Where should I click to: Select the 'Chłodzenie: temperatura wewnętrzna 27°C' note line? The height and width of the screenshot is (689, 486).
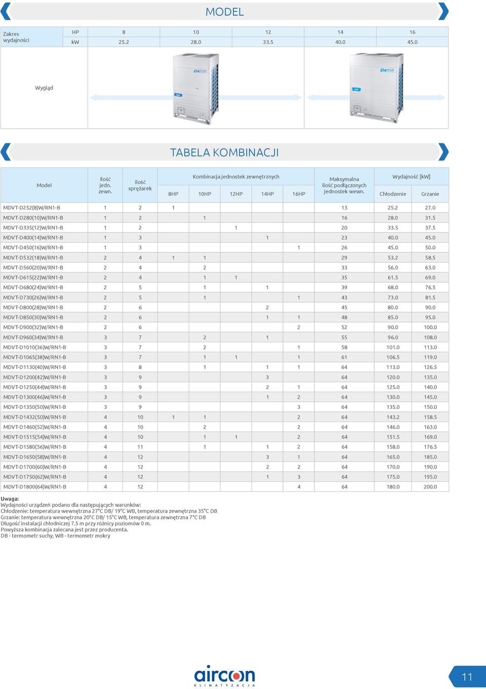109,511
